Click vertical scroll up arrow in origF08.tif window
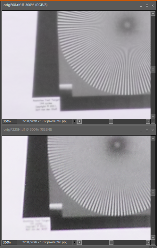The width and height of the screenshot is (157, 248). click(x=153, y=14)
